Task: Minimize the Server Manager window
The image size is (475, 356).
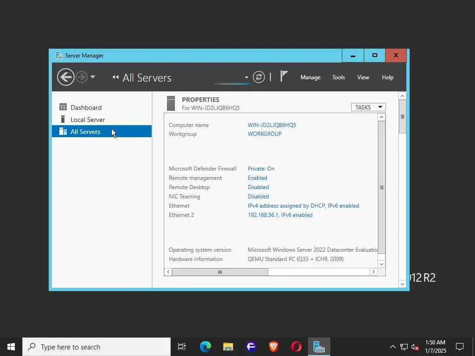Action: point(353,56)
